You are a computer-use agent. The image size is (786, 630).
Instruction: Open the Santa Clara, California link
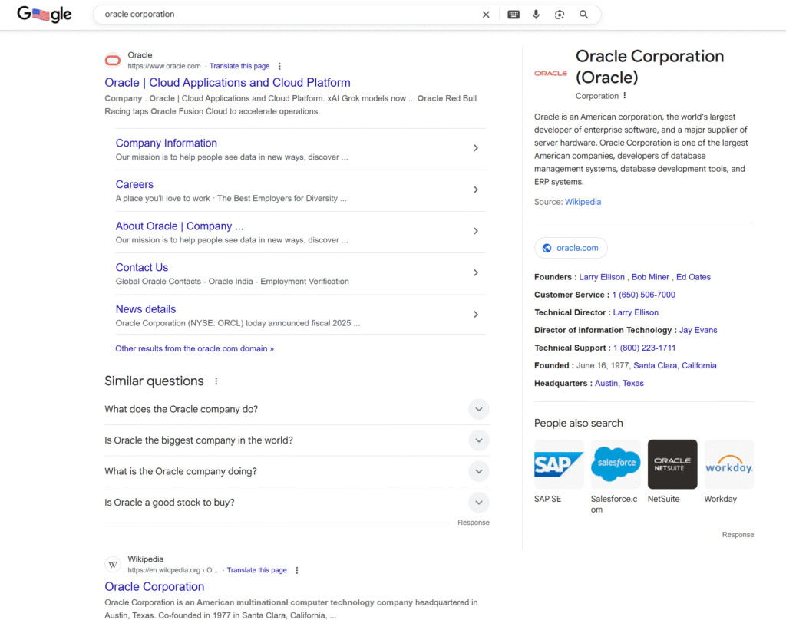click(x=675, y=366)
